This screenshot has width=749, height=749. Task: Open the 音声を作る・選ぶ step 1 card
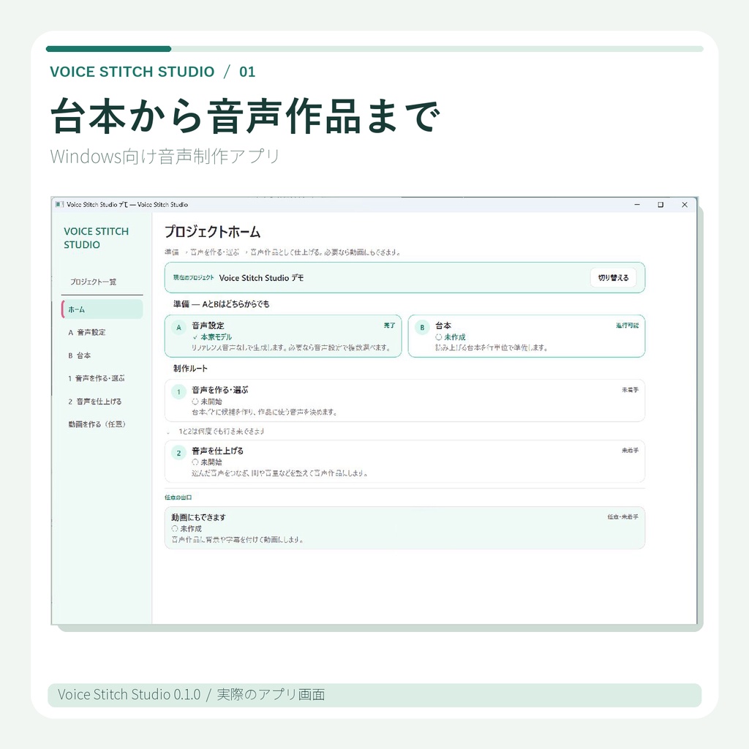(404, 400)
